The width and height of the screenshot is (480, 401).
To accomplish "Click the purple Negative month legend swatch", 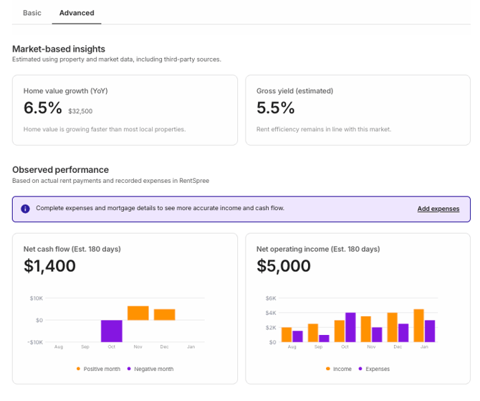I will (130, 369).
